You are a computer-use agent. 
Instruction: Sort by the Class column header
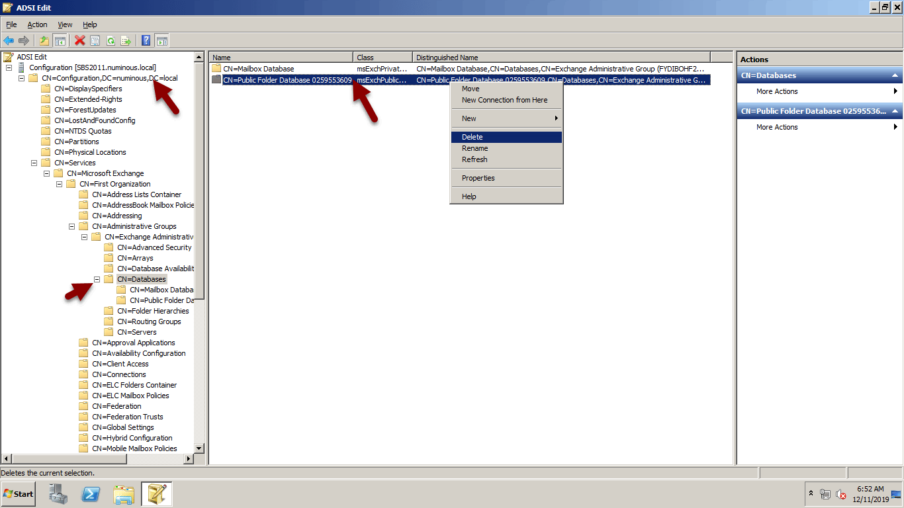[383, 58]
